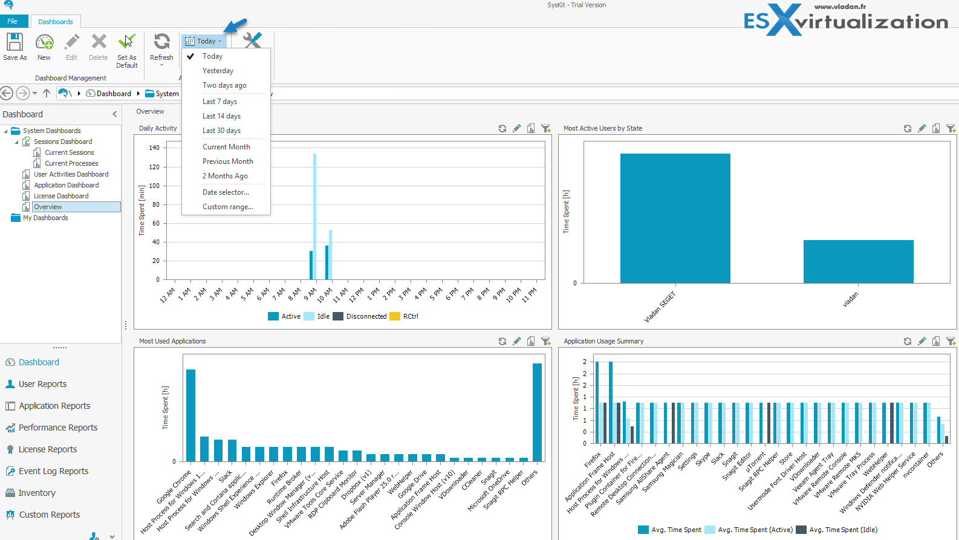Collapse the System Dashboards tree node

tap(5, 131)
